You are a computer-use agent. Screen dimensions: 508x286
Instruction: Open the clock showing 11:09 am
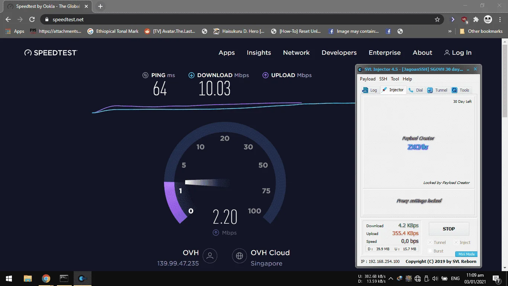475,279
